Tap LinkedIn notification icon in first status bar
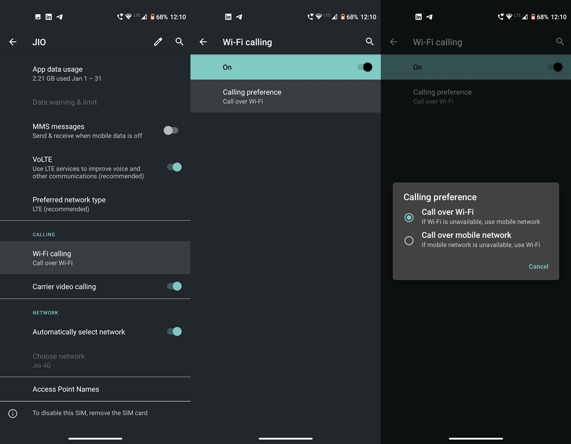The height and width of the screenshot is (444, 571). [49, 17]
